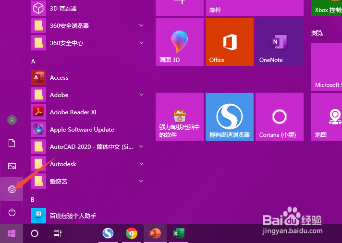Open the Pictures icon in sidebar
342x243 pixels.
click(12, 166)
